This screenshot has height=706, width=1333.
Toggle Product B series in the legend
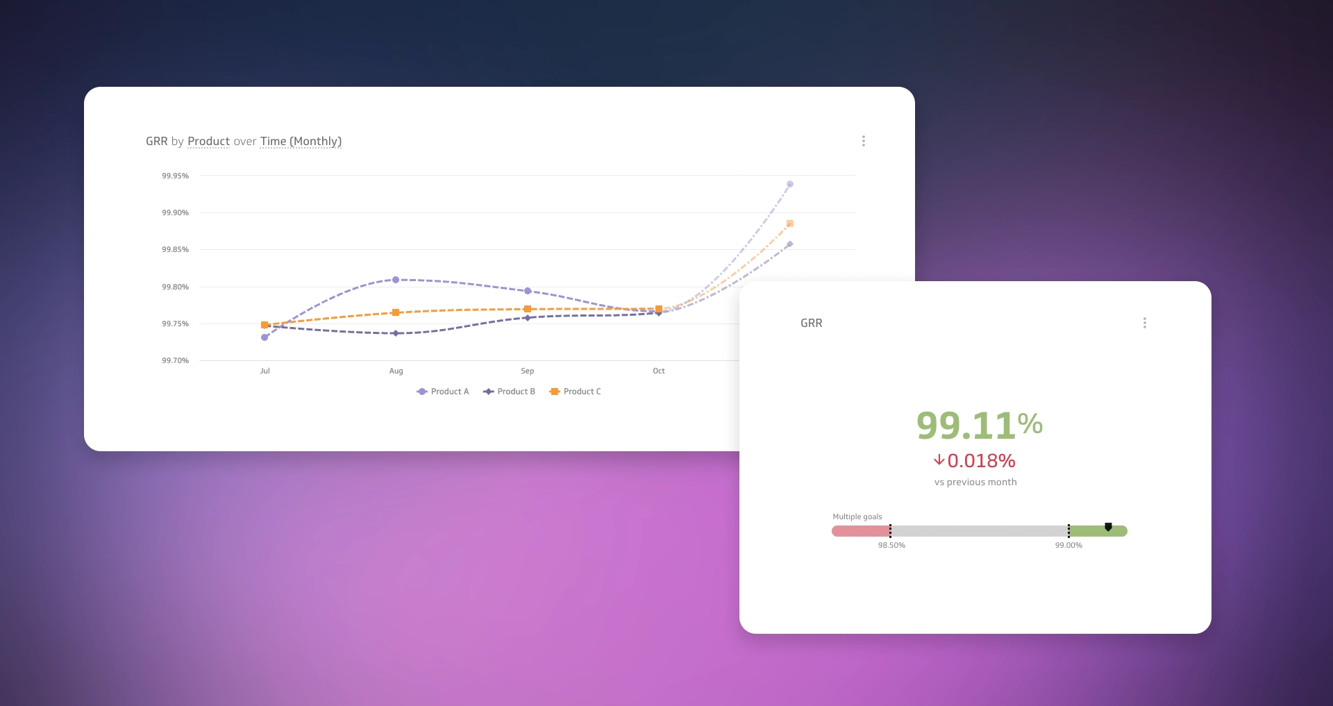click(x=510, y=392)
